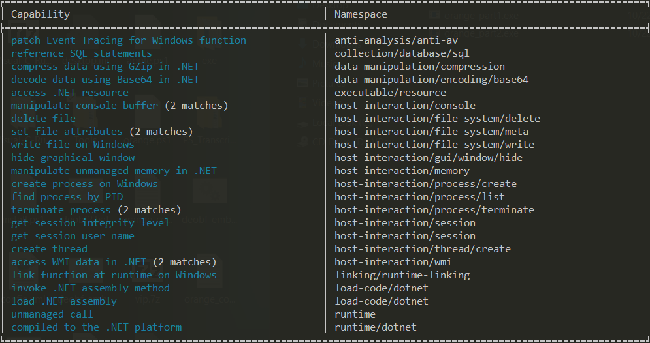Screen dimensions: 650x343
Task: Open "compress data using GZip in .NET"
Action: click(105, 67)
